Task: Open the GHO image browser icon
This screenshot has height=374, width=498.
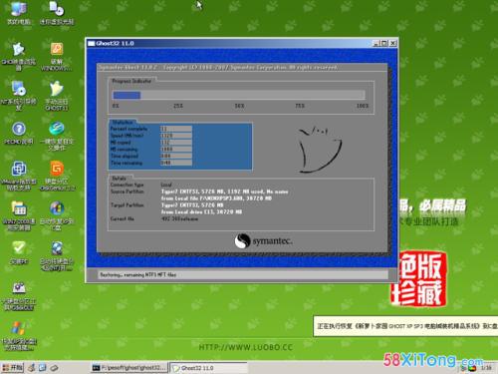Action: coord(19,57)
